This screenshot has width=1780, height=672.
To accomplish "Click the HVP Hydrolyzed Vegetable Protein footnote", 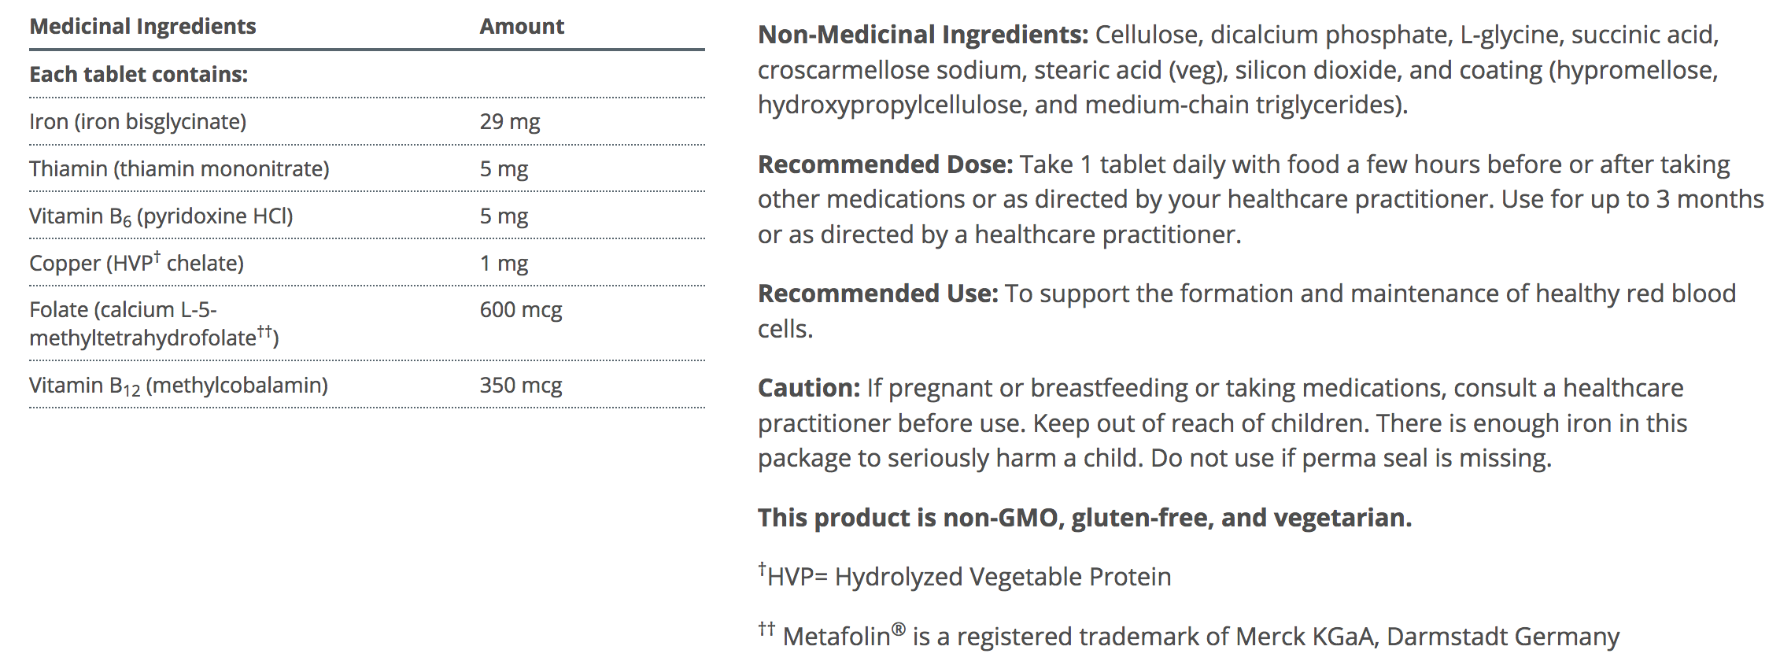I will 965,577.
